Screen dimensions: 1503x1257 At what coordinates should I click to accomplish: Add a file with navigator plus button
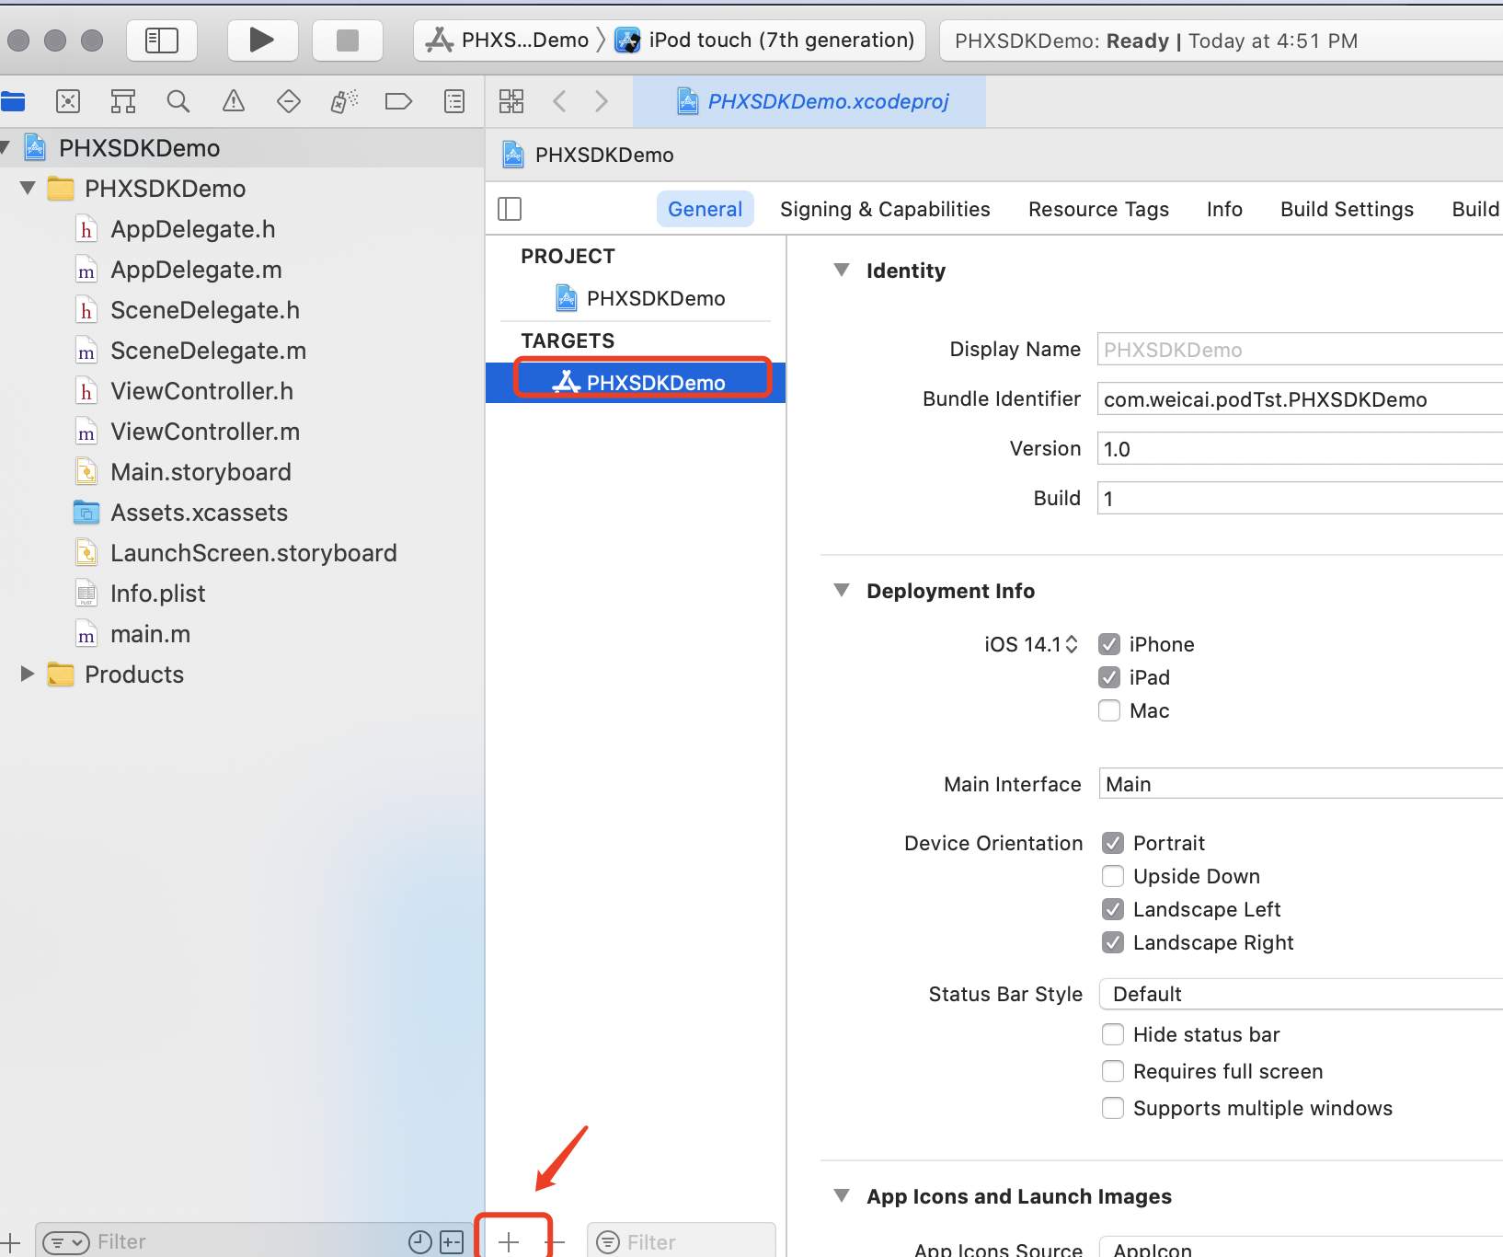pyautogui.click(x=11, y=1242)
